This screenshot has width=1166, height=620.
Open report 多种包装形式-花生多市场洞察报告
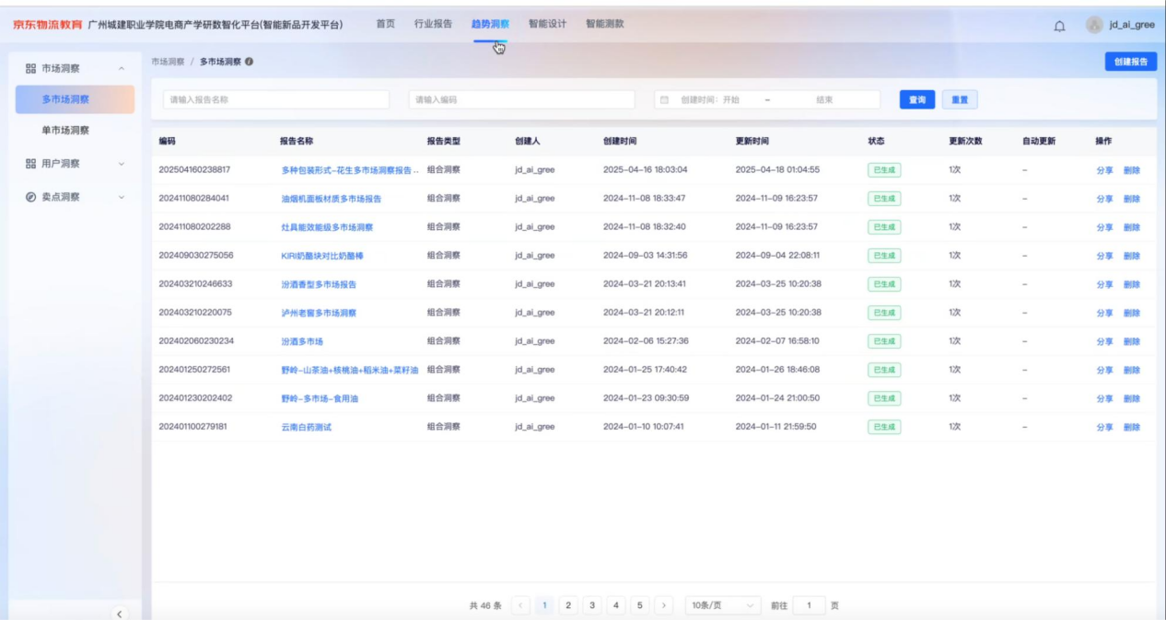click(350, 170)
